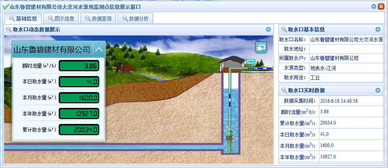Viewport: 388px width, 168px height.
Task: Collapse the 取水口基本信息 panel
Action: (378, 29)
